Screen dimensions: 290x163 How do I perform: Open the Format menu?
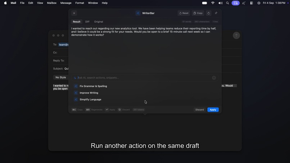(80, 3)
